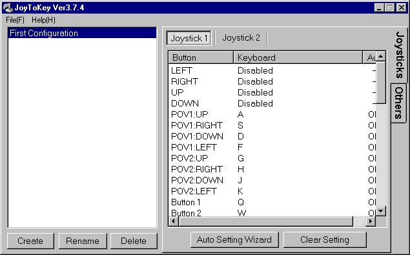
Task: Click the Rename button
Action: (83, 241)
